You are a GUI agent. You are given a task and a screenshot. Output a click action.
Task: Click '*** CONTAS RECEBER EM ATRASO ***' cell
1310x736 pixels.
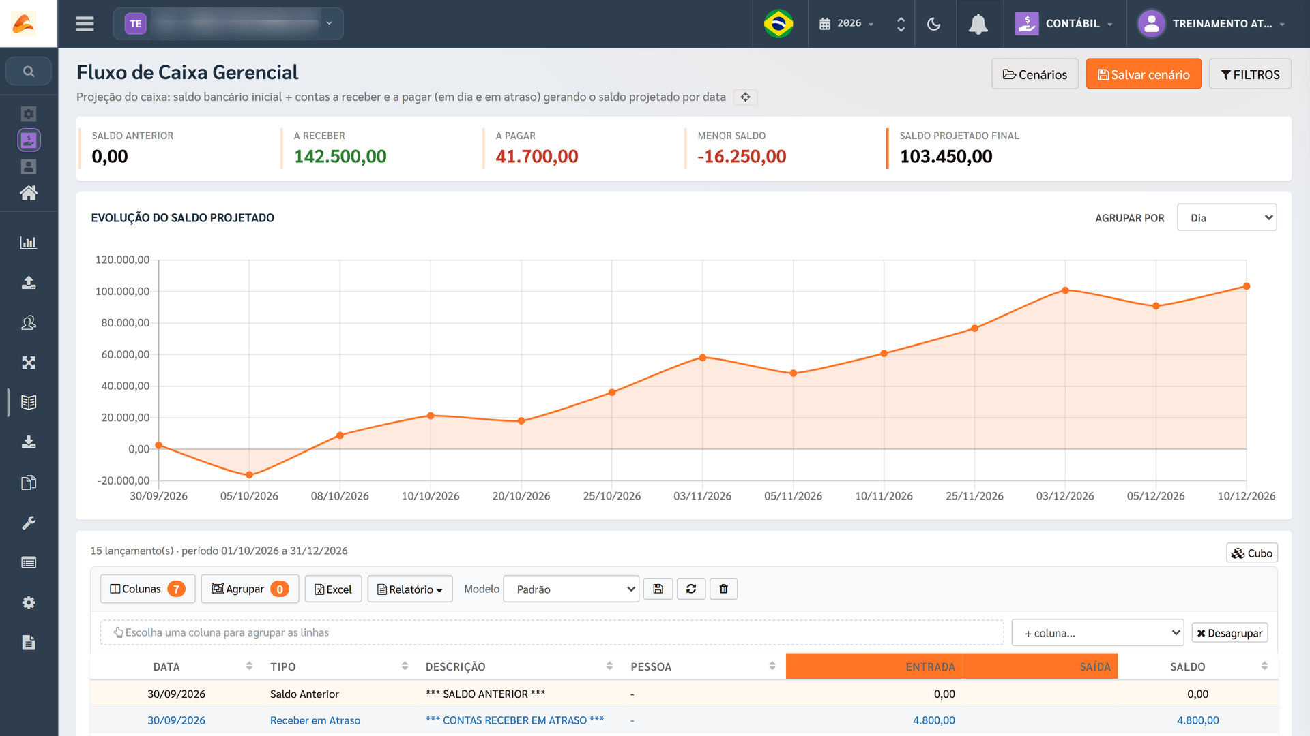[515, 720]
